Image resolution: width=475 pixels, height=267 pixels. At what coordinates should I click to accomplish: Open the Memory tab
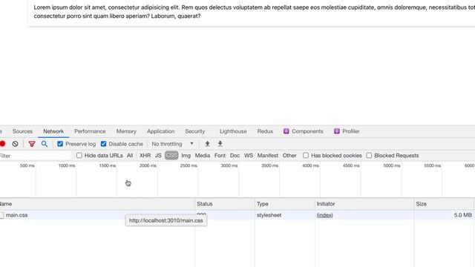click(x=126, y=131)
